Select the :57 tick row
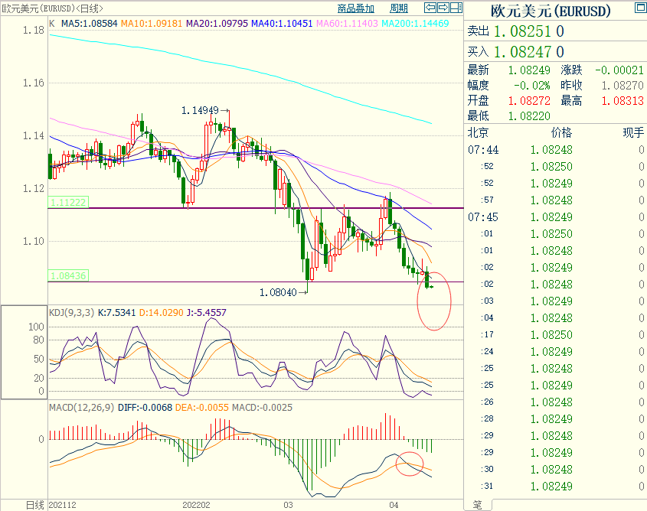 point(555,200)
